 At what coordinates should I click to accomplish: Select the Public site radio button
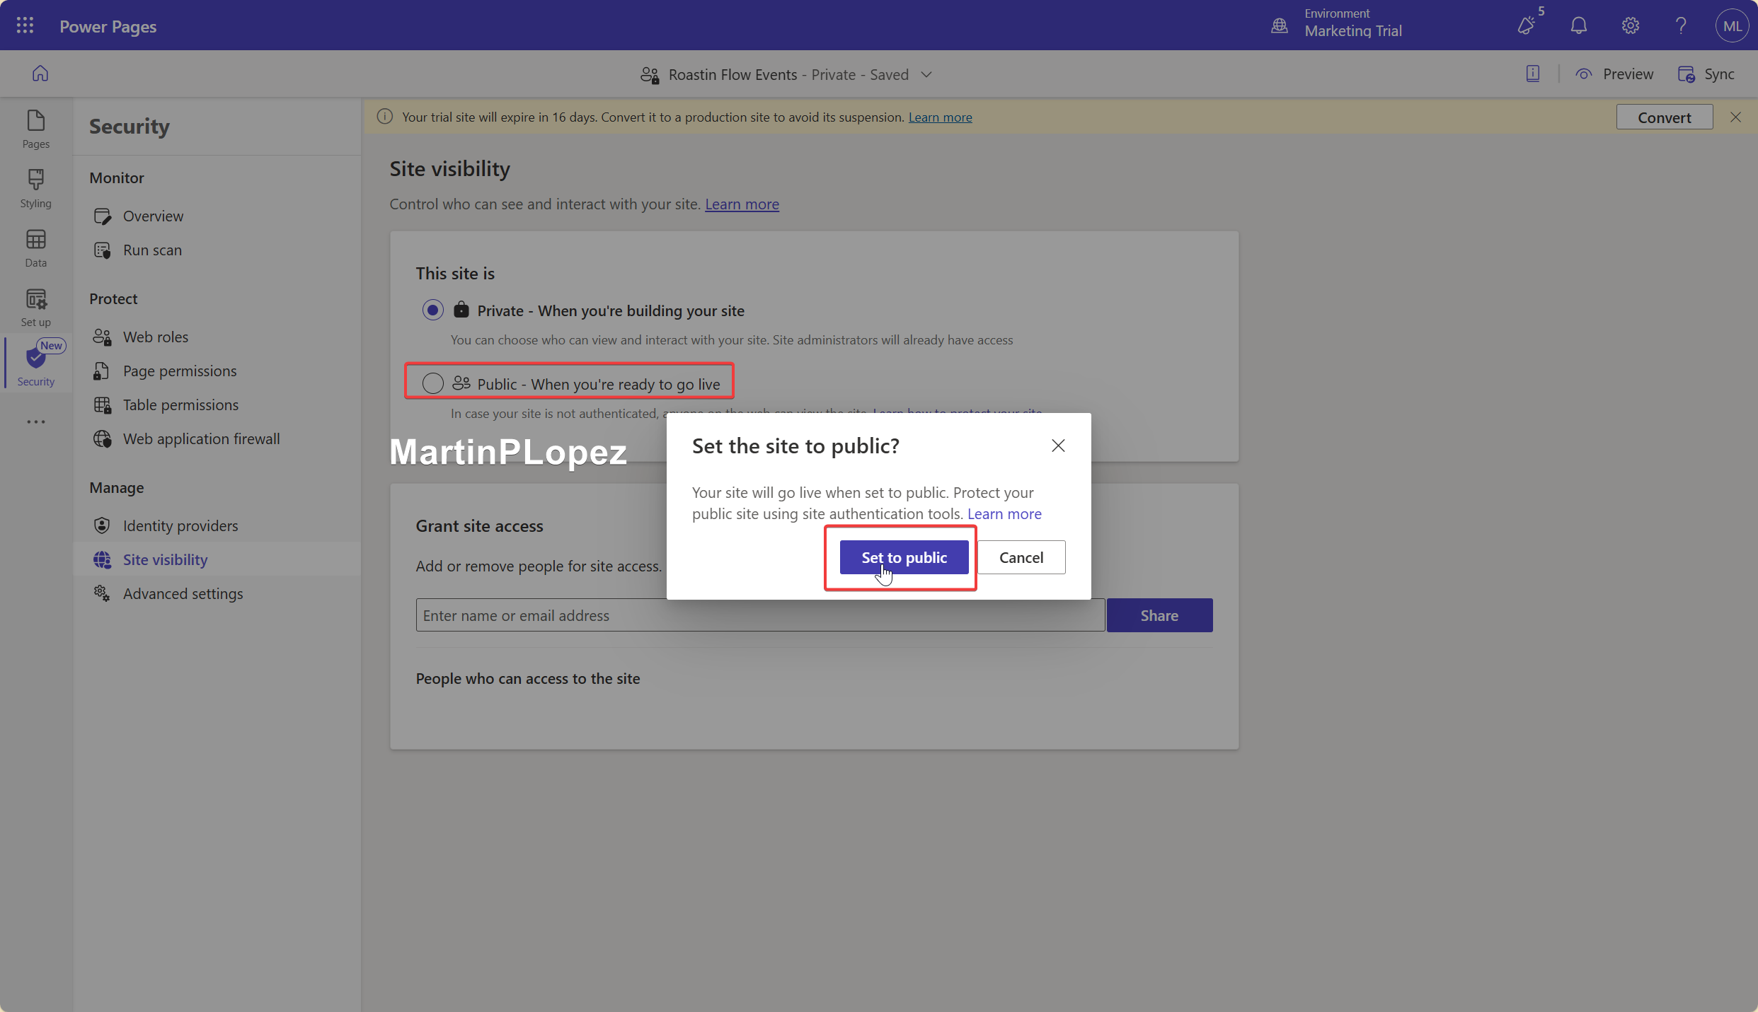[433, 383]
